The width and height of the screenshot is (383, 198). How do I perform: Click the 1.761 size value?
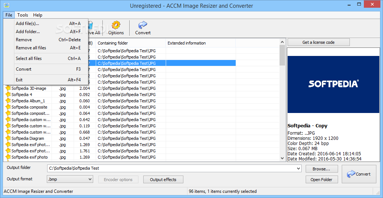click(x=84, y=151)
